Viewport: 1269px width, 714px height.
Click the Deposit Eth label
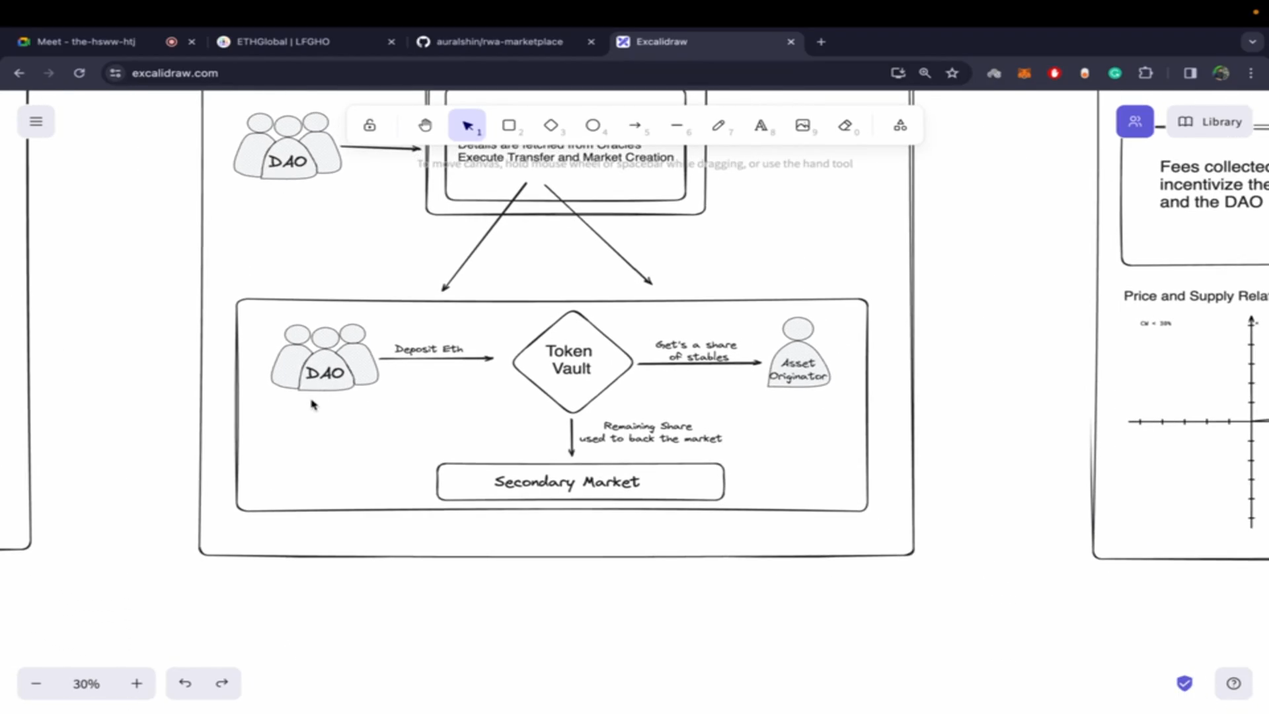(x=429, y=348)
